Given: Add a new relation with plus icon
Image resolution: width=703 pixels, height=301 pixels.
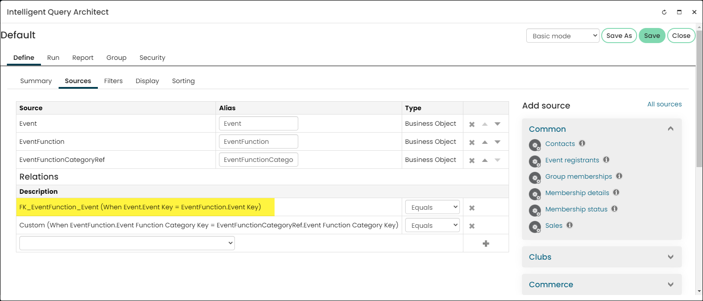Looking at the screenshot, I should pos(486,244).
